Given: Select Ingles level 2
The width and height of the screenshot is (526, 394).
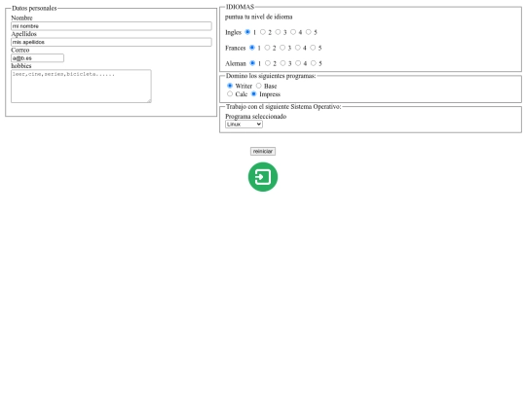Looking at the screenshot, I should pyautogui.click(x=263, y=32).
